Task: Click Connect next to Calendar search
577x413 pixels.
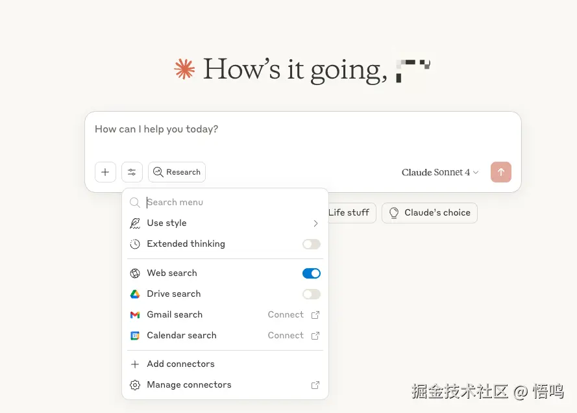Action: (286, 335)
